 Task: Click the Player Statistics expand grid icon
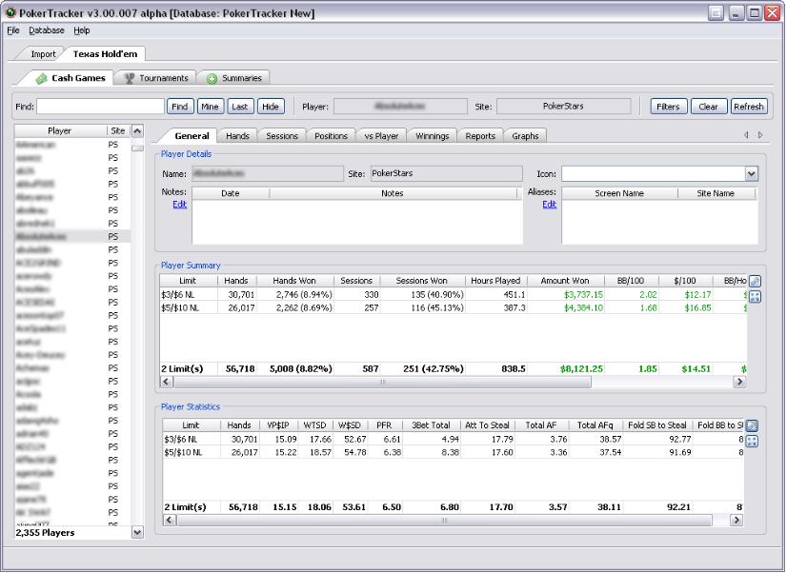(752, 441)
